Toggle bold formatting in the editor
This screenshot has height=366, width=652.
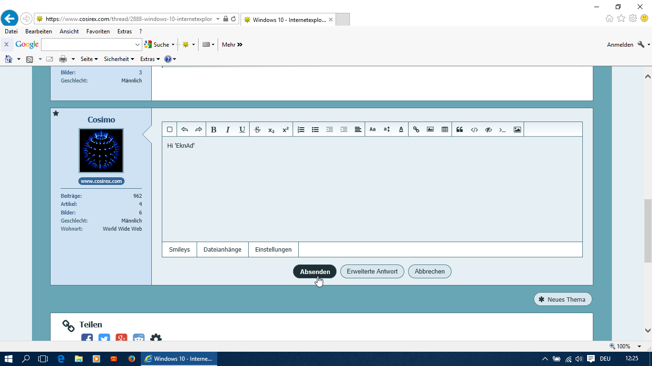tap(213, 130)
